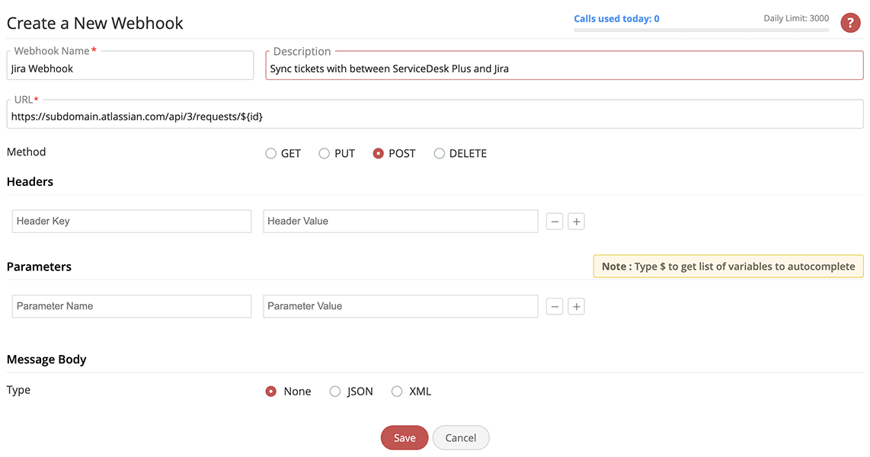
Task: Add a header row with plus icon
Action: (x=577, y=222)
